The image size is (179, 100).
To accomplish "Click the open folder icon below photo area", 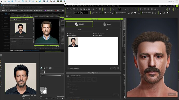I will tap(111, 68).
